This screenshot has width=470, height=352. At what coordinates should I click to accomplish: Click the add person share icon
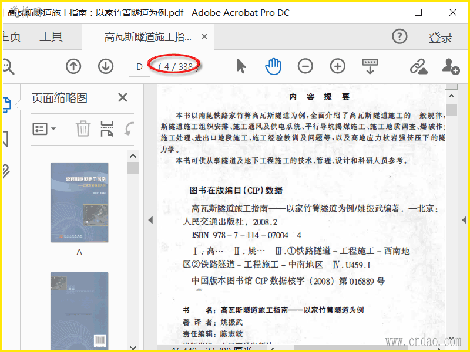click(x=451, y=66)
